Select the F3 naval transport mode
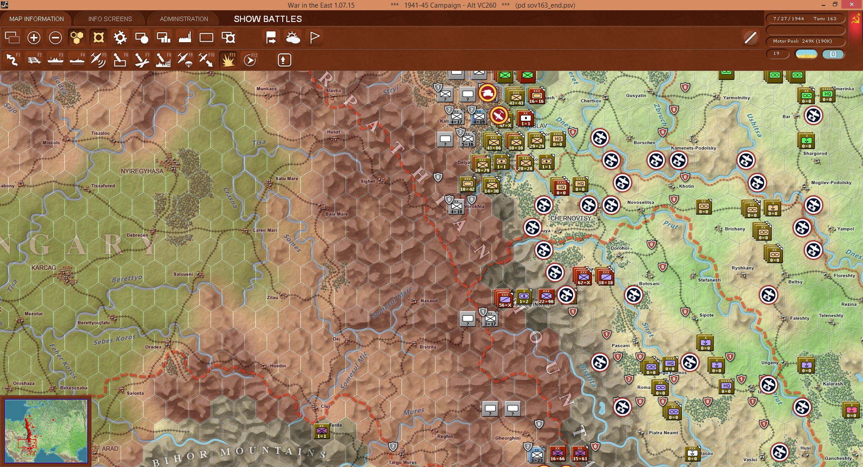The height and width of the screenshot is (467, 863). [x=56, y=60]
